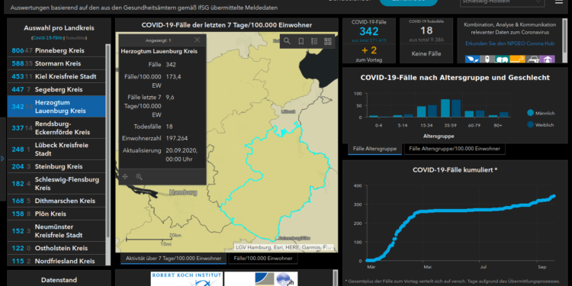Select Plön Kreis row
This screenshot has height=286, width=572.
(56, 214)
